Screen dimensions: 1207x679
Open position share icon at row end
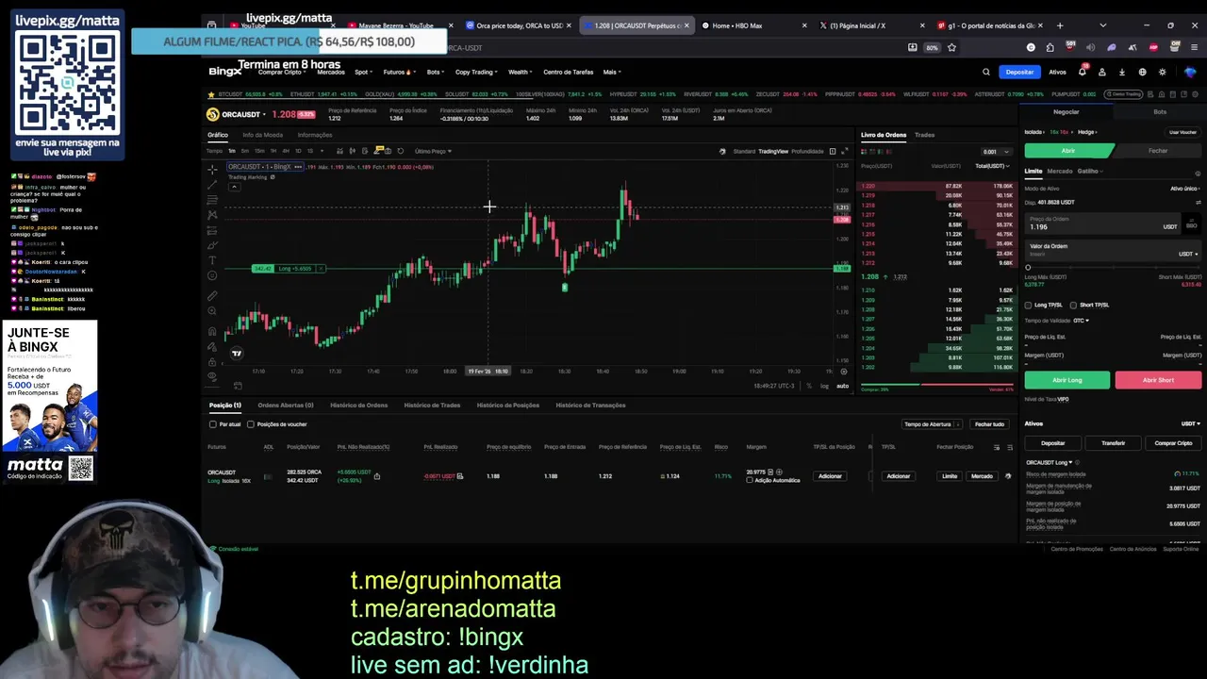pyautogui.click(x=1008, y=476)
